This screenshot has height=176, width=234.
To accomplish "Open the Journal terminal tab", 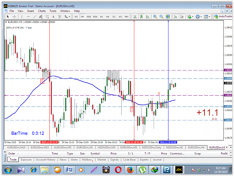I will click(x=157, y=160).
